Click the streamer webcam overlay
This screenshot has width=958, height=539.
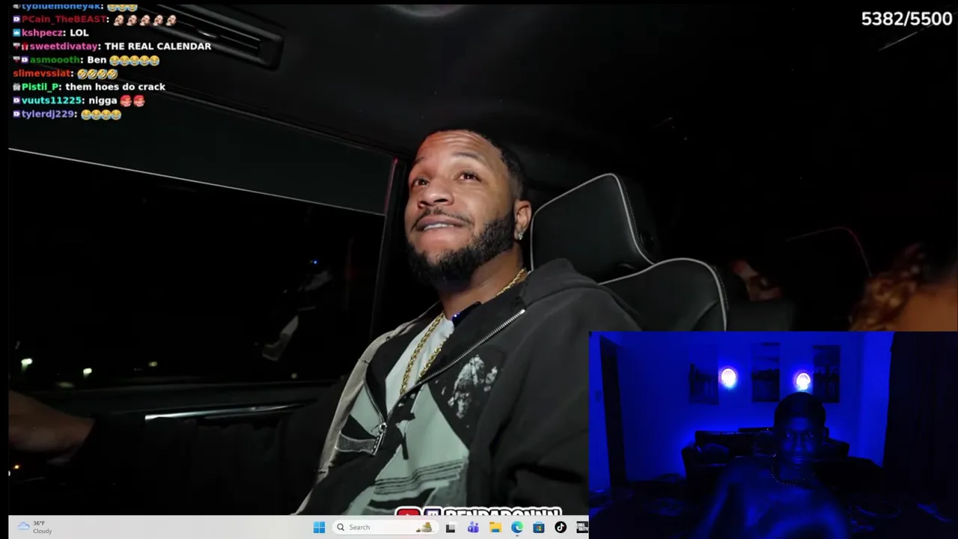(x=773, y=435)
